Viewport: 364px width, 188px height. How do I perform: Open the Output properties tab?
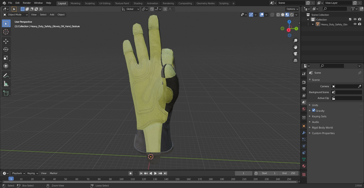tap(304, 89)
